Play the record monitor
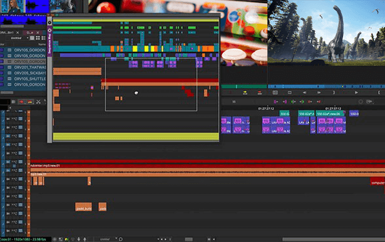 [x=356, y=93]
